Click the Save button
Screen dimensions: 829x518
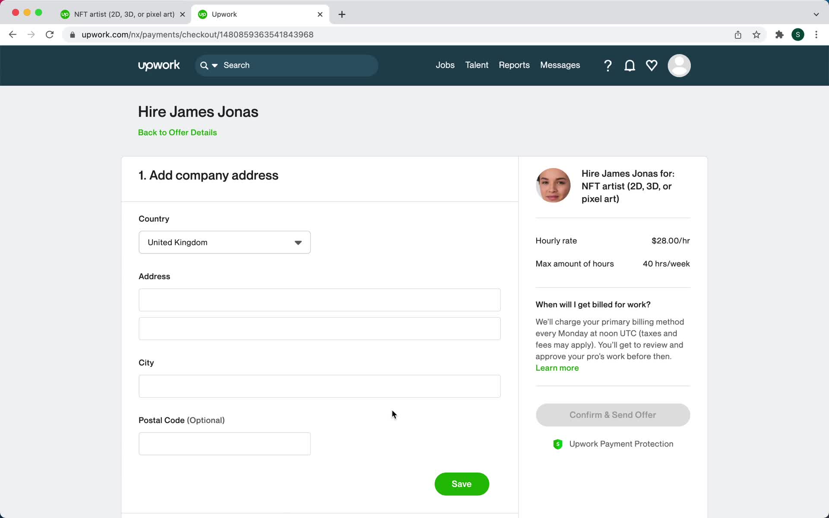[x=462, y=484]
